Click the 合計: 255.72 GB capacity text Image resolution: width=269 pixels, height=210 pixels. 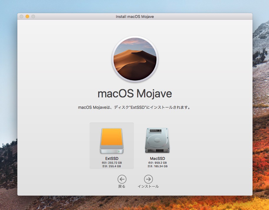point(112,163)
